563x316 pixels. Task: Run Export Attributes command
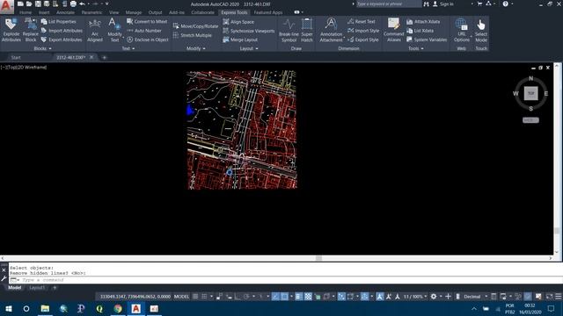(x=62, y=39)
